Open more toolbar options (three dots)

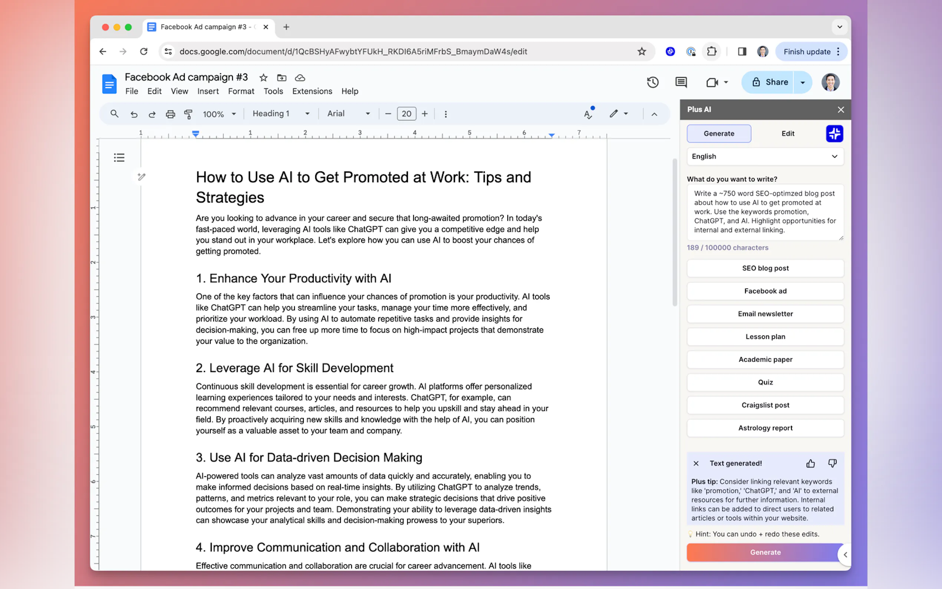tap(446, 114)
